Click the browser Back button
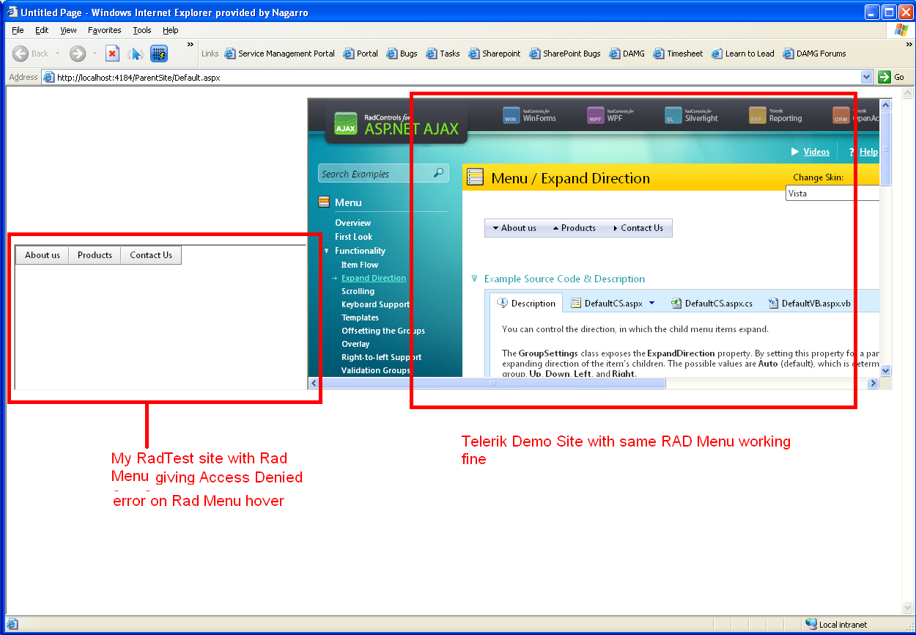Screen dimensions: 916x635 (31, 54)
